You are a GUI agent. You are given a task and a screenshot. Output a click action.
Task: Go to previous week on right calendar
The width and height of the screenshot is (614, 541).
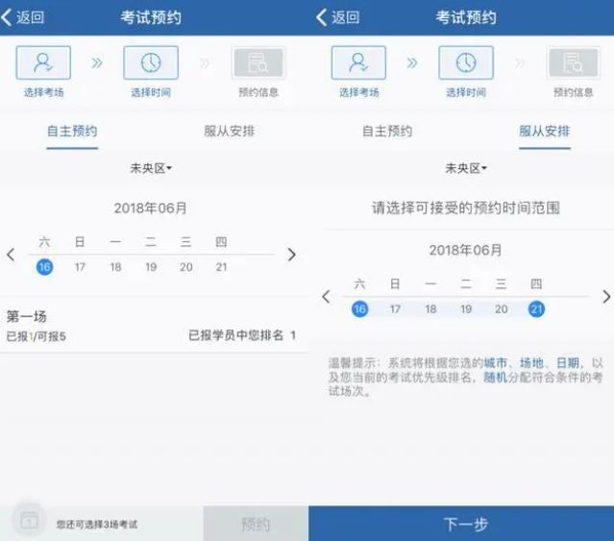click(x=326, y=297)
